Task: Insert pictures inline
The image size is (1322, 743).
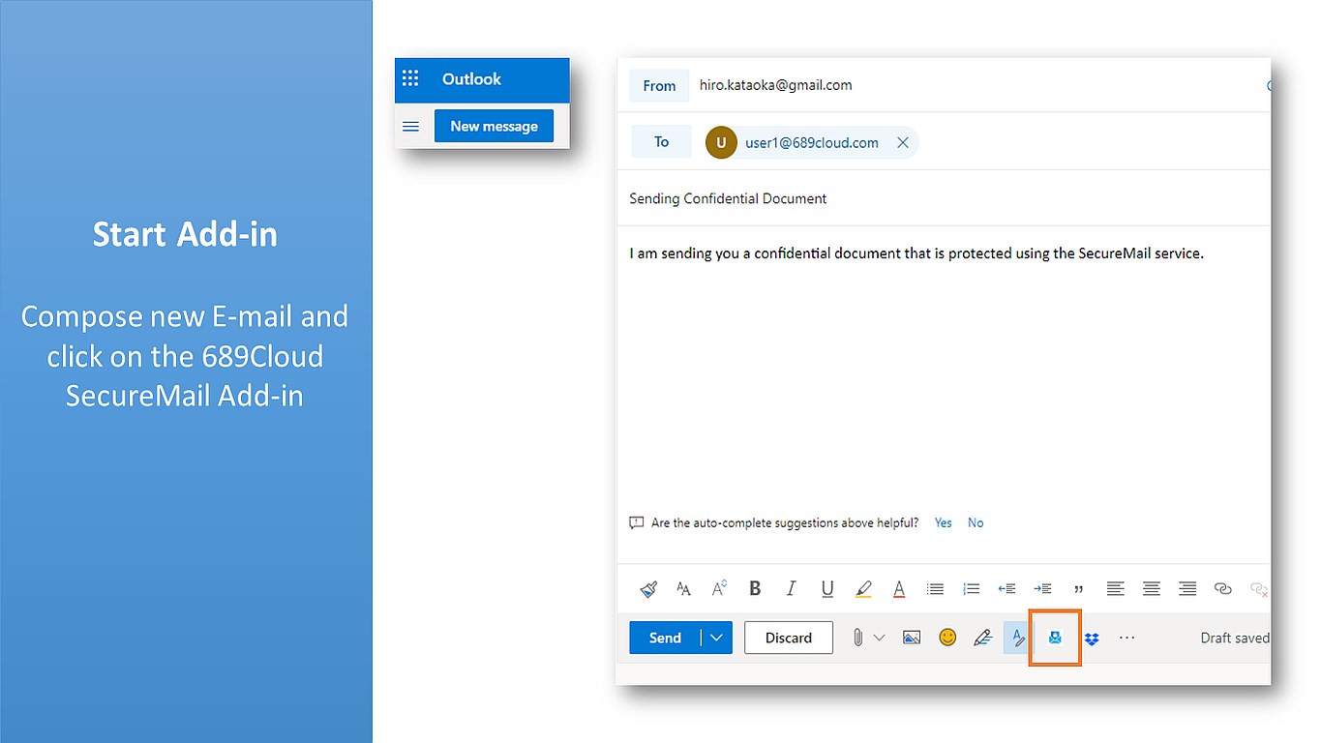Action: click(x=912, y=638)
